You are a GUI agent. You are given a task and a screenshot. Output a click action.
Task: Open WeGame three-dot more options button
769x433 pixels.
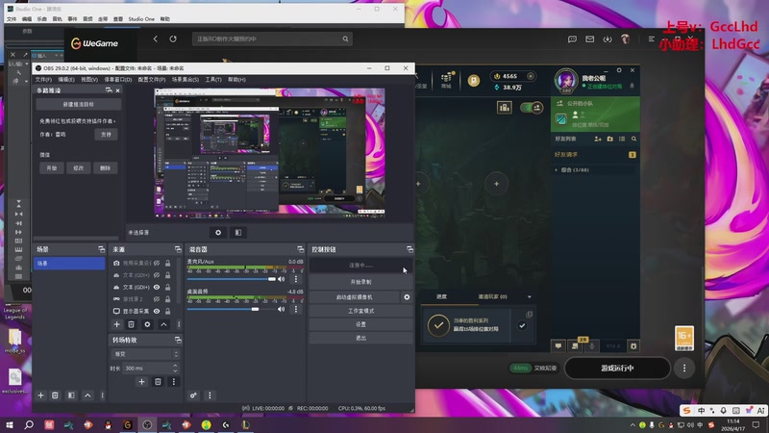coord(684,369)
